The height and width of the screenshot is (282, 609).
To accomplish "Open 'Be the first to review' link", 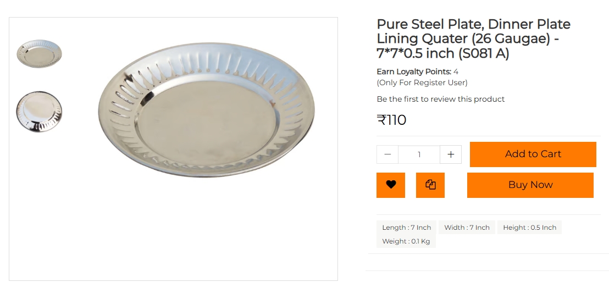I will [440, 99].
